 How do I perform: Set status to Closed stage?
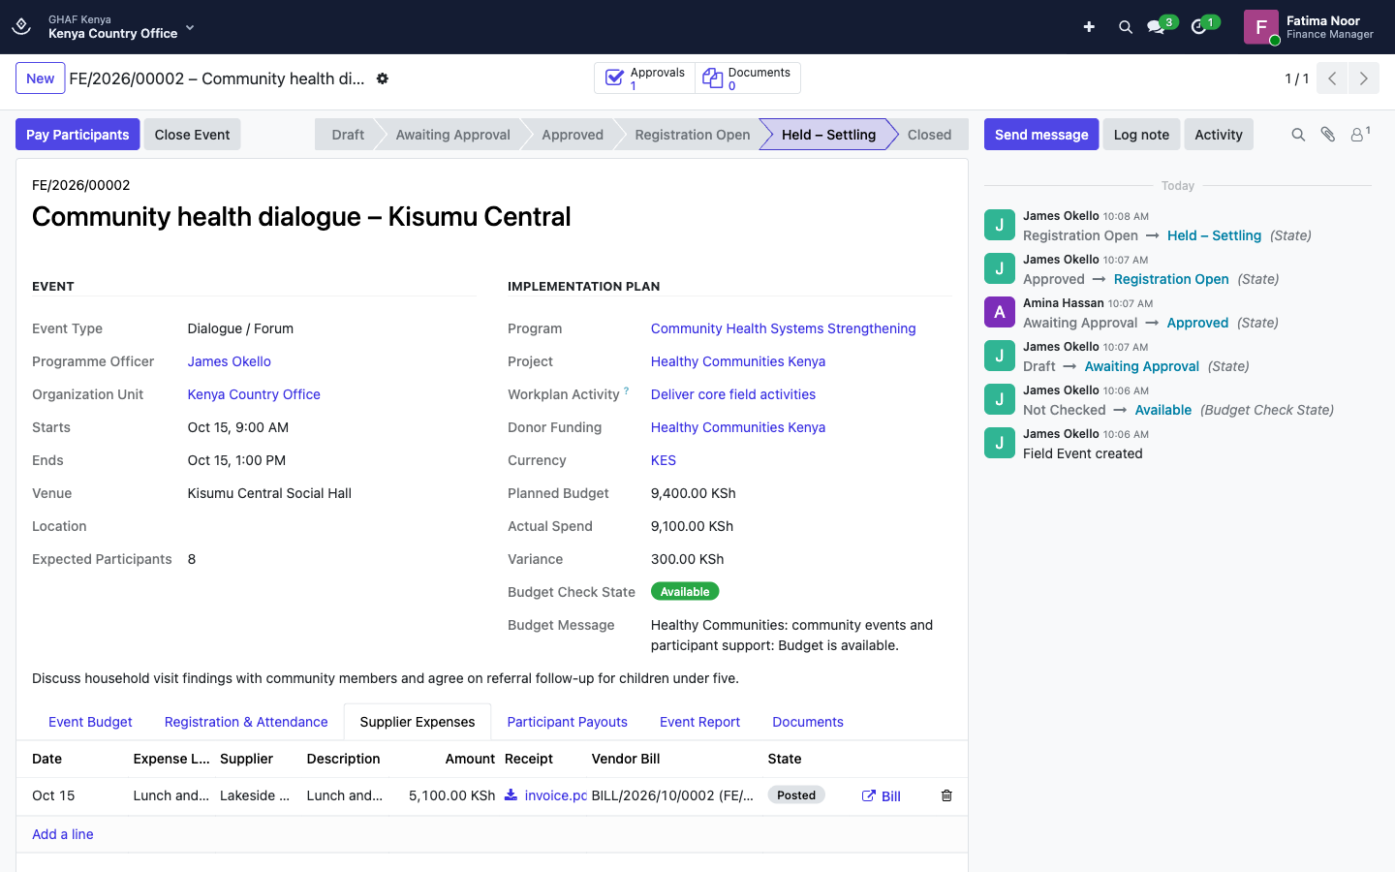929,135
